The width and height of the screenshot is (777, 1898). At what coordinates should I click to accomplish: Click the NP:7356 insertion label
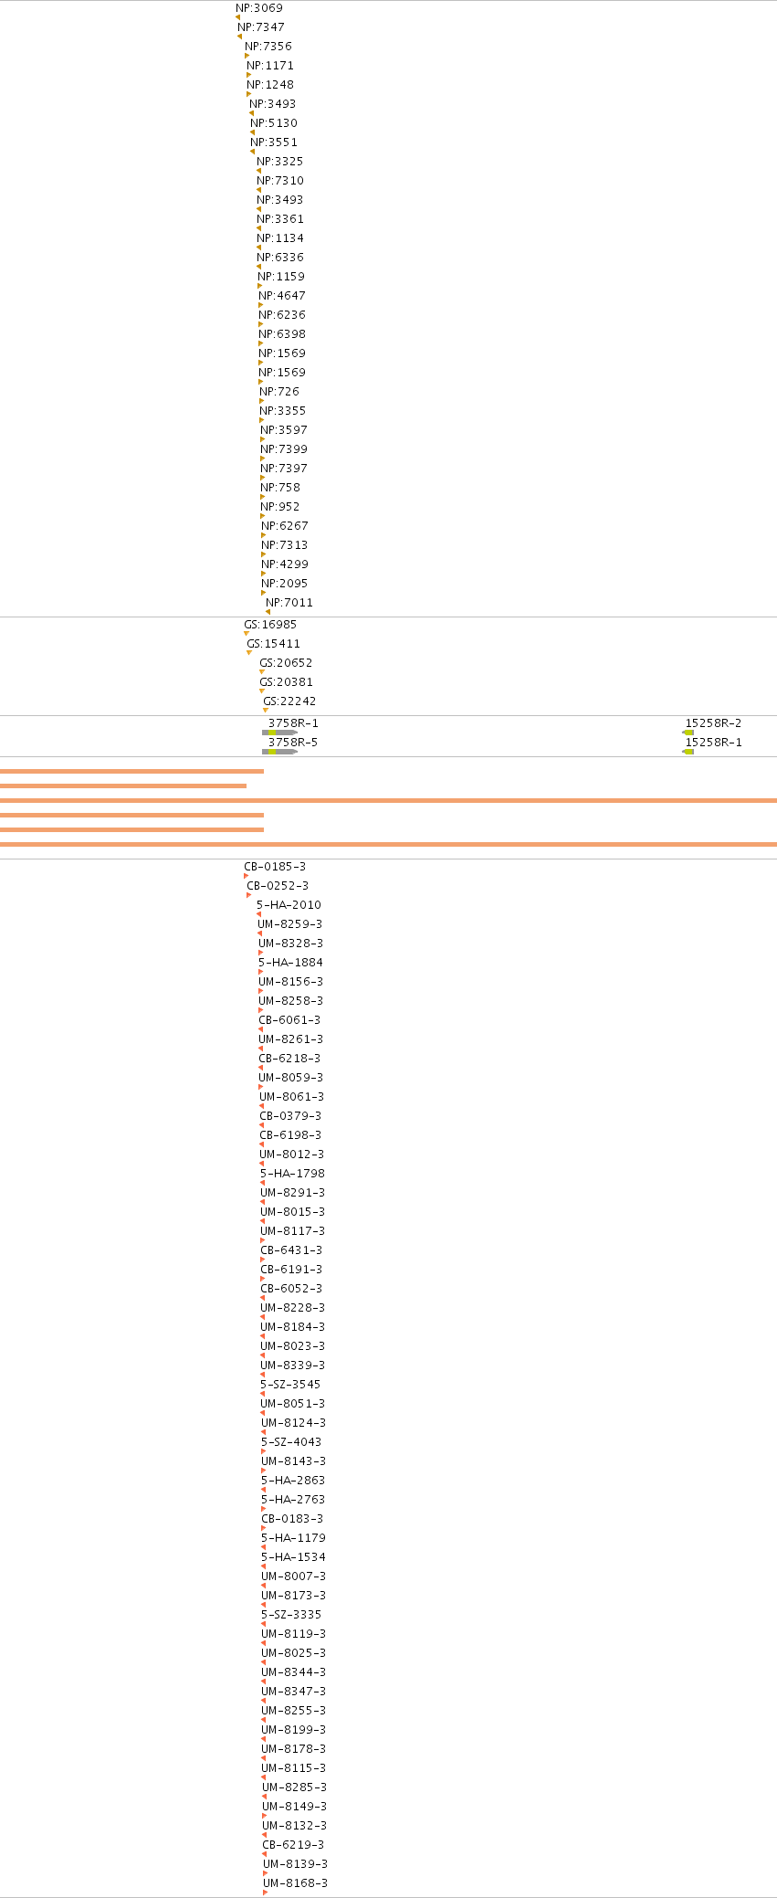click(268, 47)
